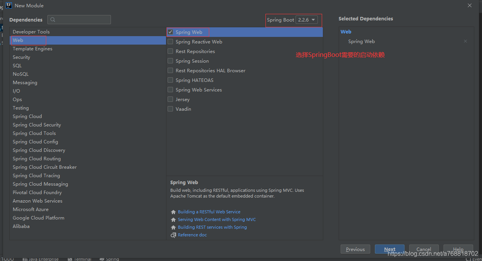The height and width of the screenshot is (261, 482).
Task: Select Spring Cloud Discovery category
Action: [88, 150]
